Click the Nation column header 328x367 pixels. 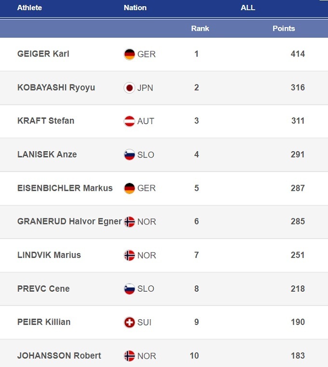point(135,8)
